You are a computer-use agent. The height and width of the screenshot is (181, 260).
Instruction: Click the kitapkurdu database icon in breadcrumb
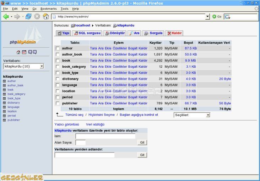point(115,26)
